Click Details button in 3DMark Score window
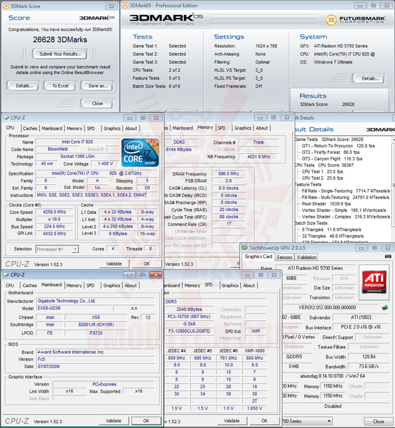The width and height of the screenshot is (395, 428). pyautogui.click(x=24, y=86)
